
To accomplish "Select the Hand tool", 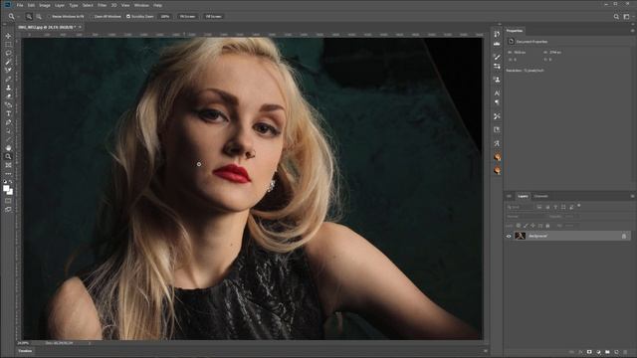I will [x=8, y=148].
